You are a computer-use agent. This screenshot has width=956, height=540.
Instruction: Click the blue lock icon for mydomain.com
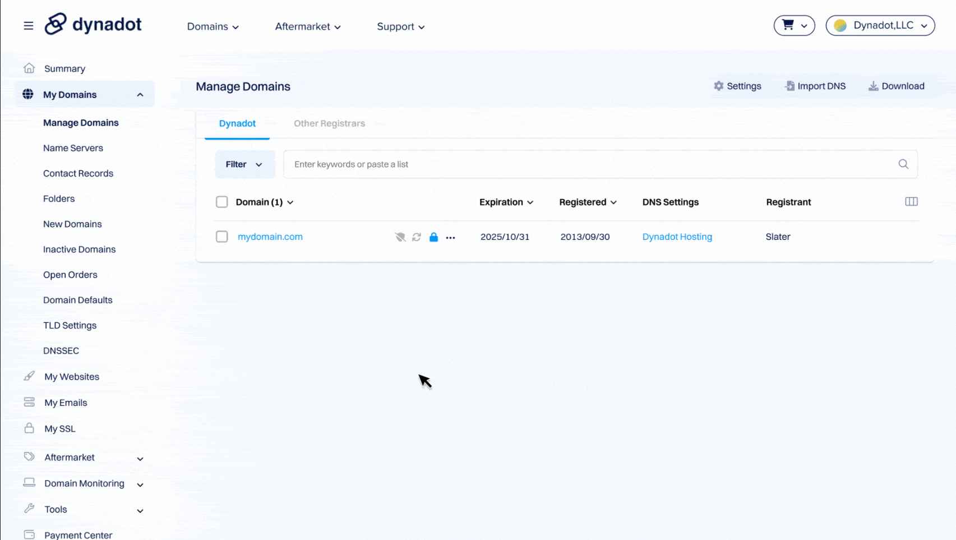pyautogui.click(x=433, y=237)
